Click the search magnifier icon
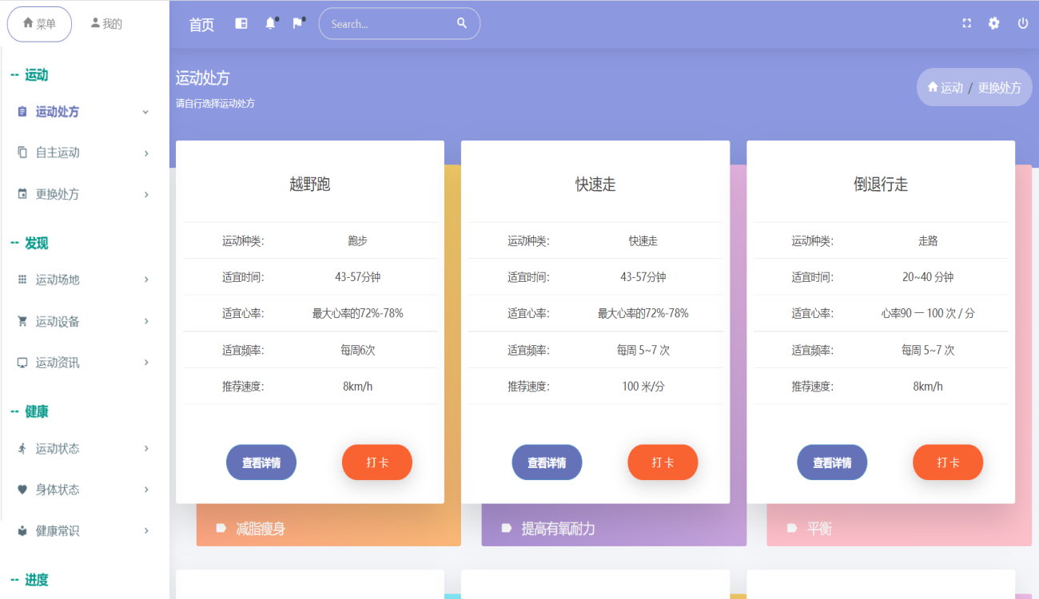1039x599 pixels. point(462,24)
